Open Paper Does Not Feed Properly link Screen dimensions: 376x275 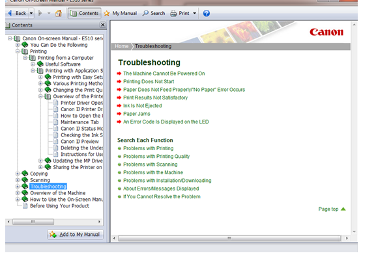[184, 90]
